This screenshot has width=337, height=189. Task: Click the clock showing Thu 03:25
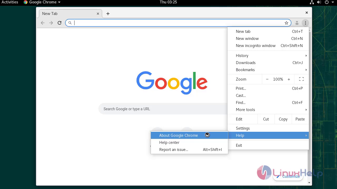(168, 2)
